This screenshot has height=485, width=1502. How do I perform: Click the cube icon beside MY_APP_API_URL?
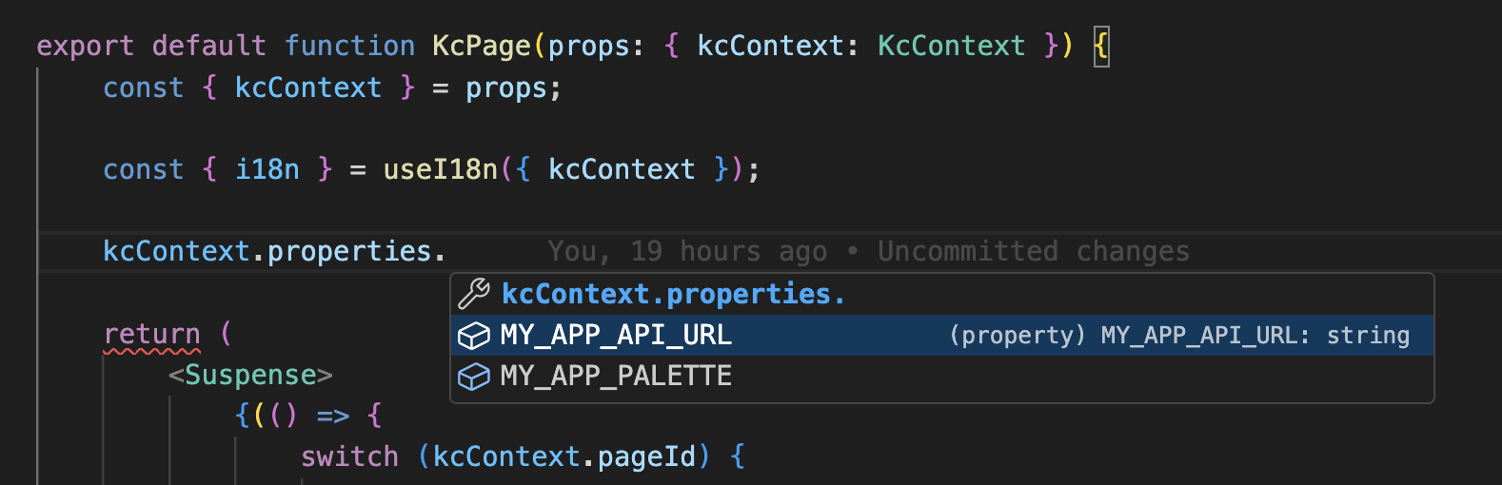pyautogui.click(x=473, y=336)
